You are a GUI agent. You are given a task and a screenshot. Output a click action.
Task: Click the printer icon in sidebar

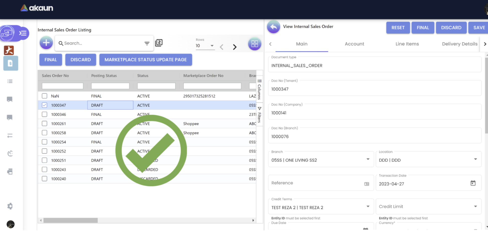[x=10, y=171]
